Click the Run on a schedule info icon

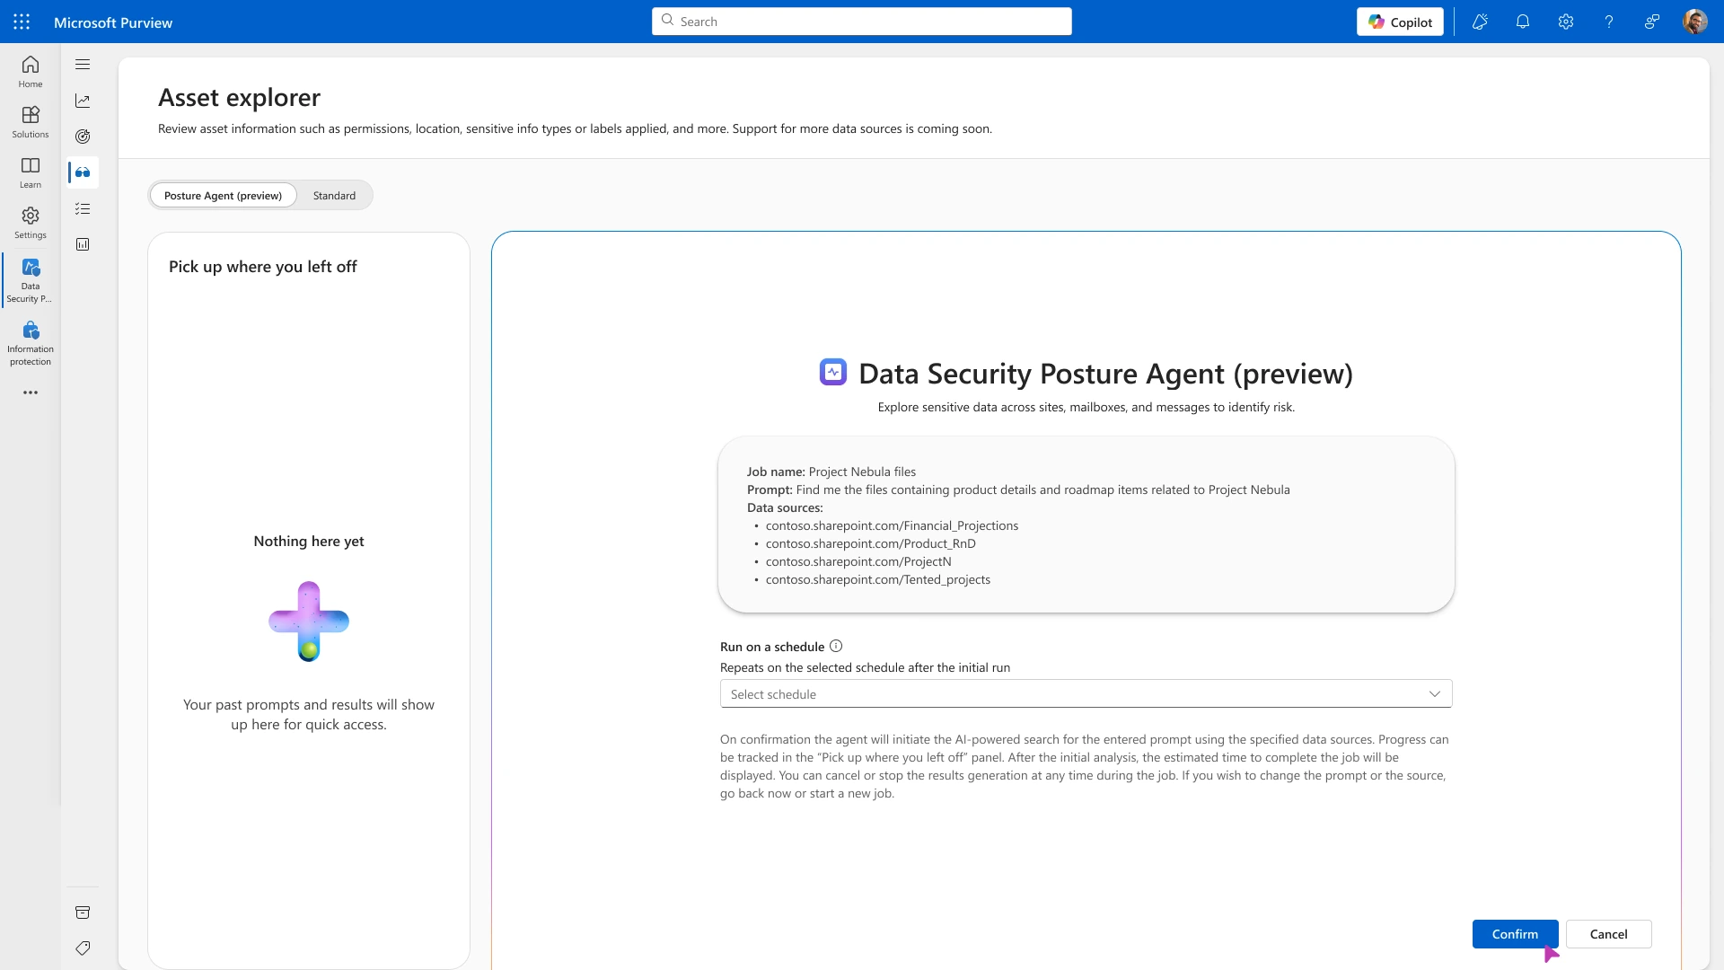836,646
